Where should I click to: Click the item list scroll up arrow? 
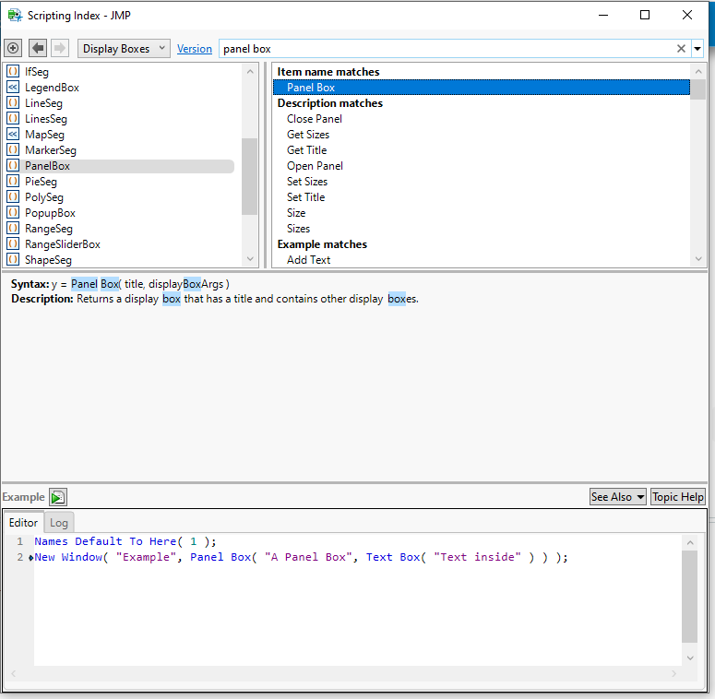[250, 72]
